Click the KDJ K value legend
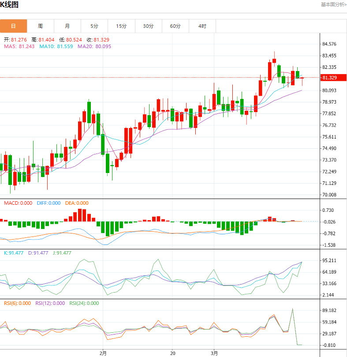The image size is (347, 357). click(x=14, y=253)
